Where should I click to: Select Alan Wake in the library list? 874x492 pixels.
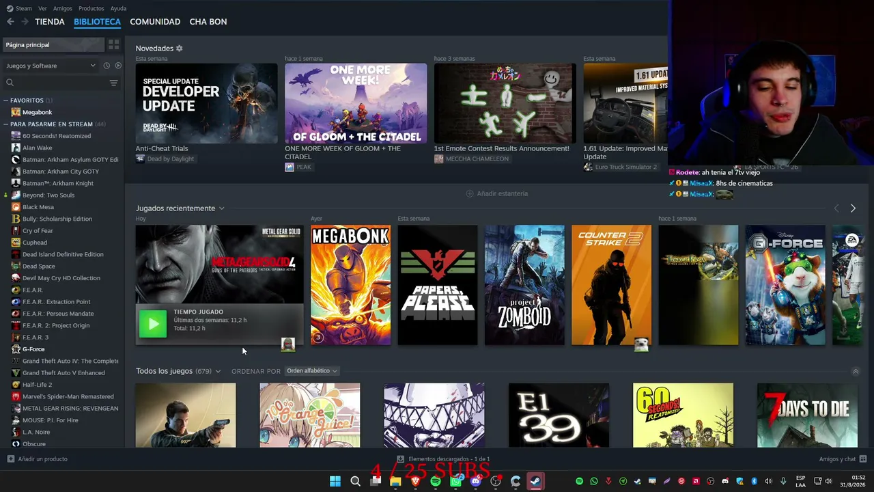point(37,148)
